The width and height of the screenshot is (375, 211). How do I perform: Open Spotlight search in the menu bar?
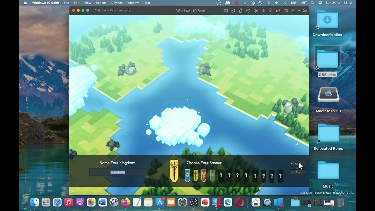[x=312, y=3]
